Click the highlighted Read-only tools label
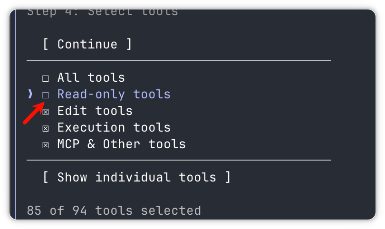The width and height of the screenshot is (385, 229). pyautogui.click(x=114, y=94)
